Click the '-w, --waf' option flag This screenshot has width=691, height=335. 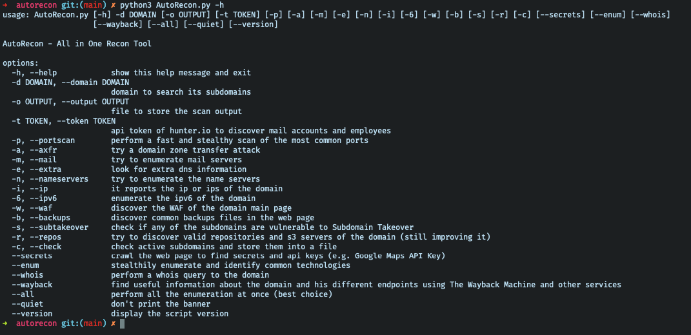coord(34,208)
